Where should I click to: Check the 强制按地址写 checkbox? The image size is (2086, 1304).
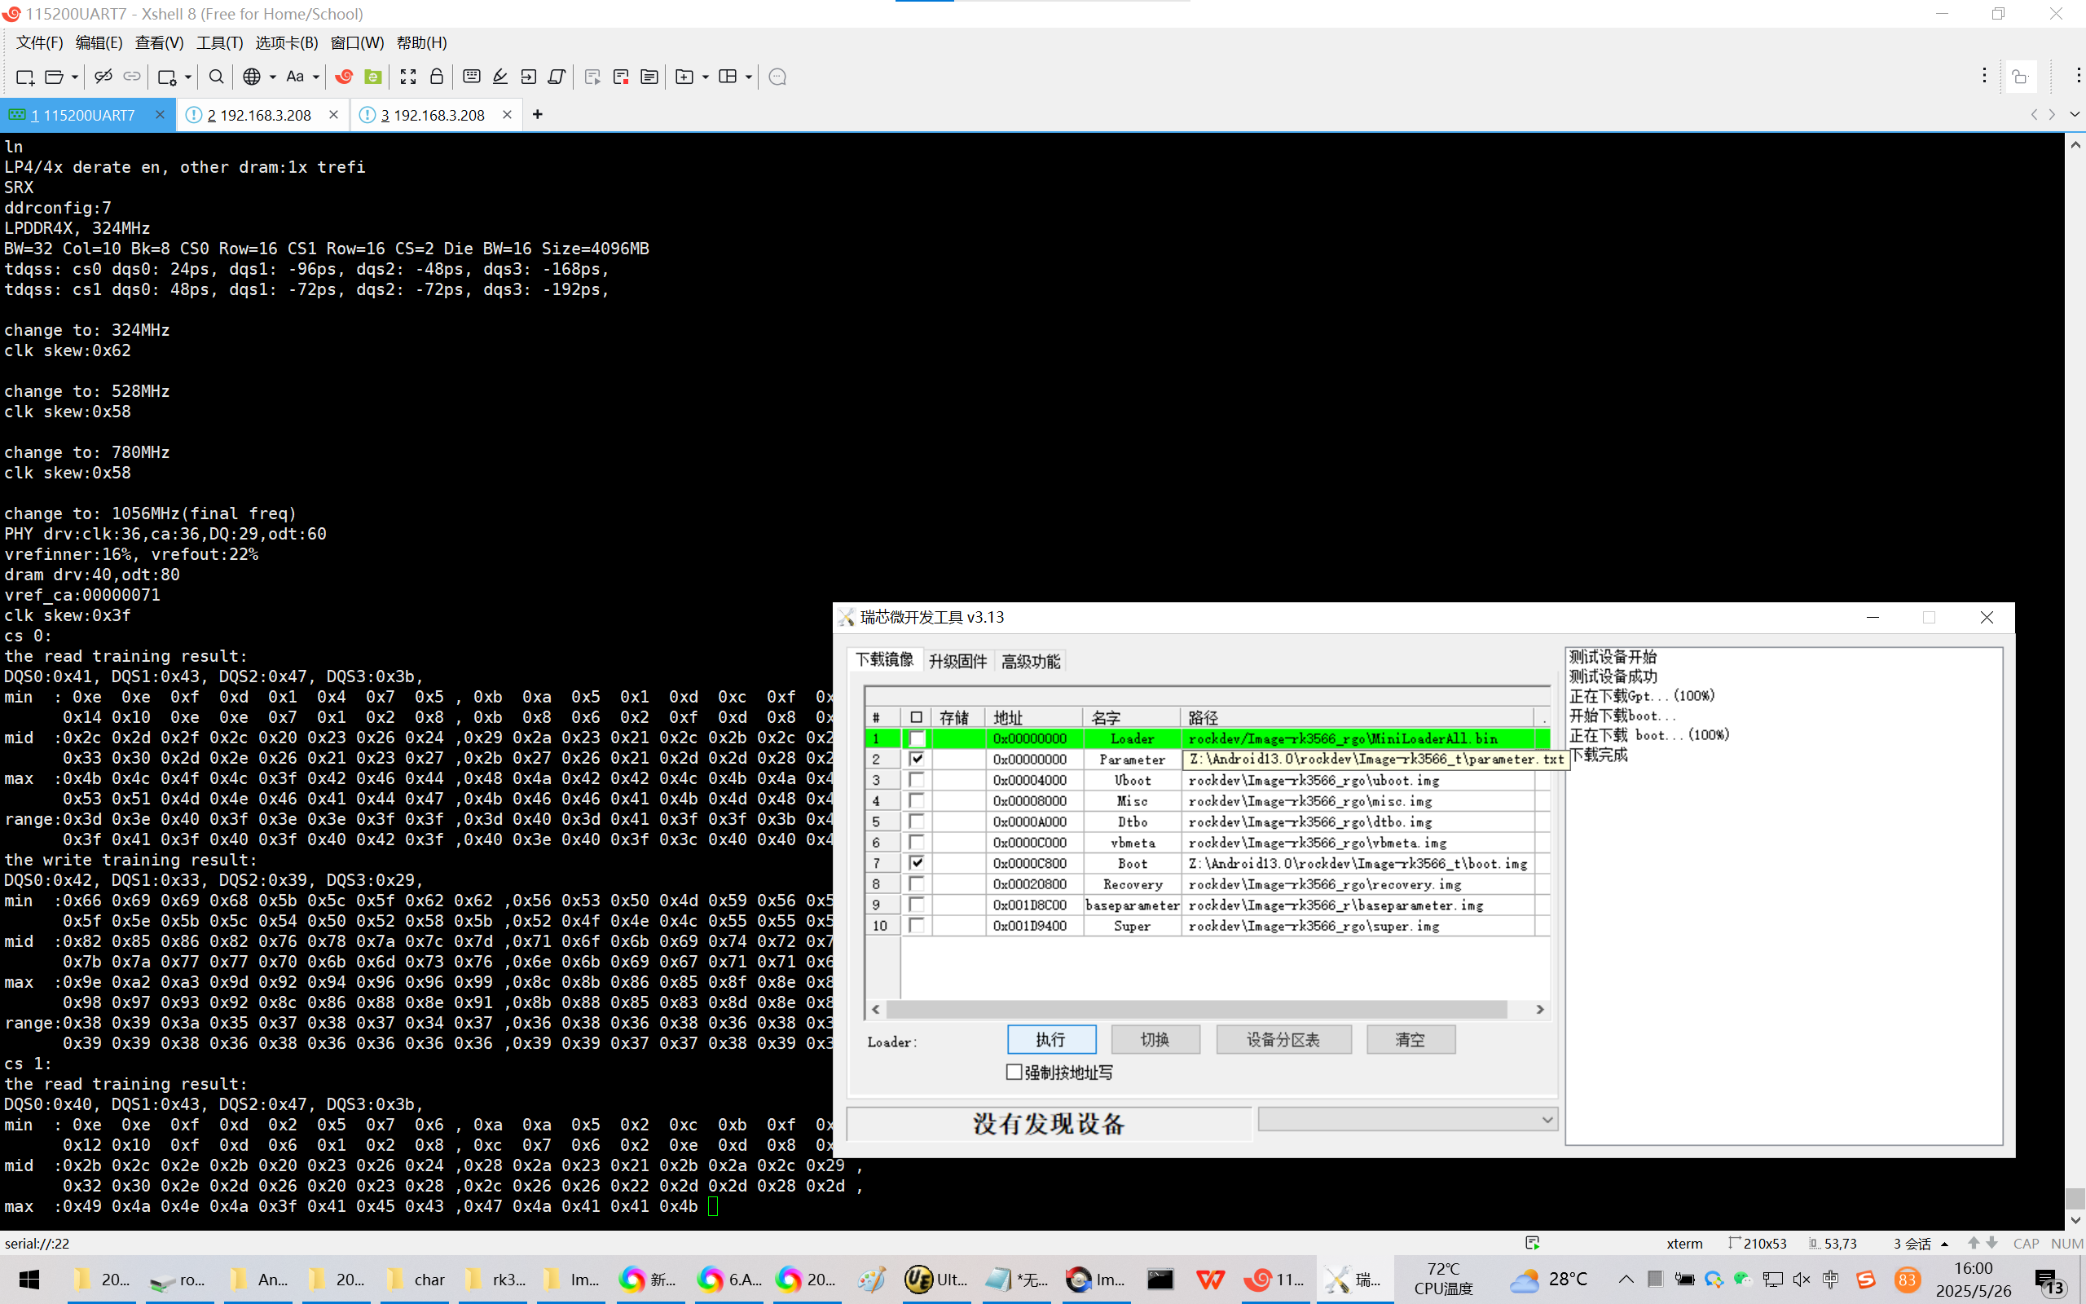tap(1014, 1072)
